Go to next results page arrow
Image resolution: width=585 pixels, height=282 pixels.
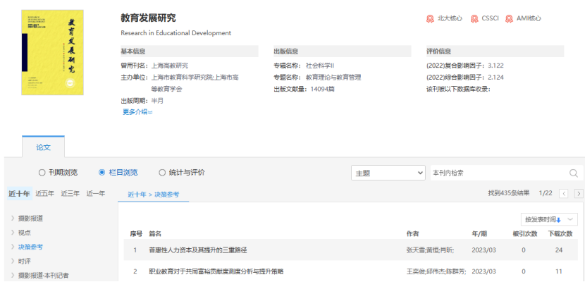coord(579,194)
